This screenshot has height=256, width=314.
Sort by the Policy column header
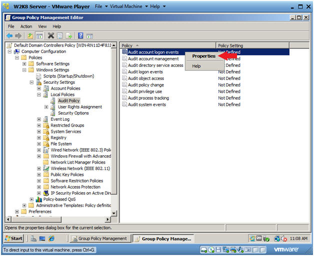coord(168,45)
